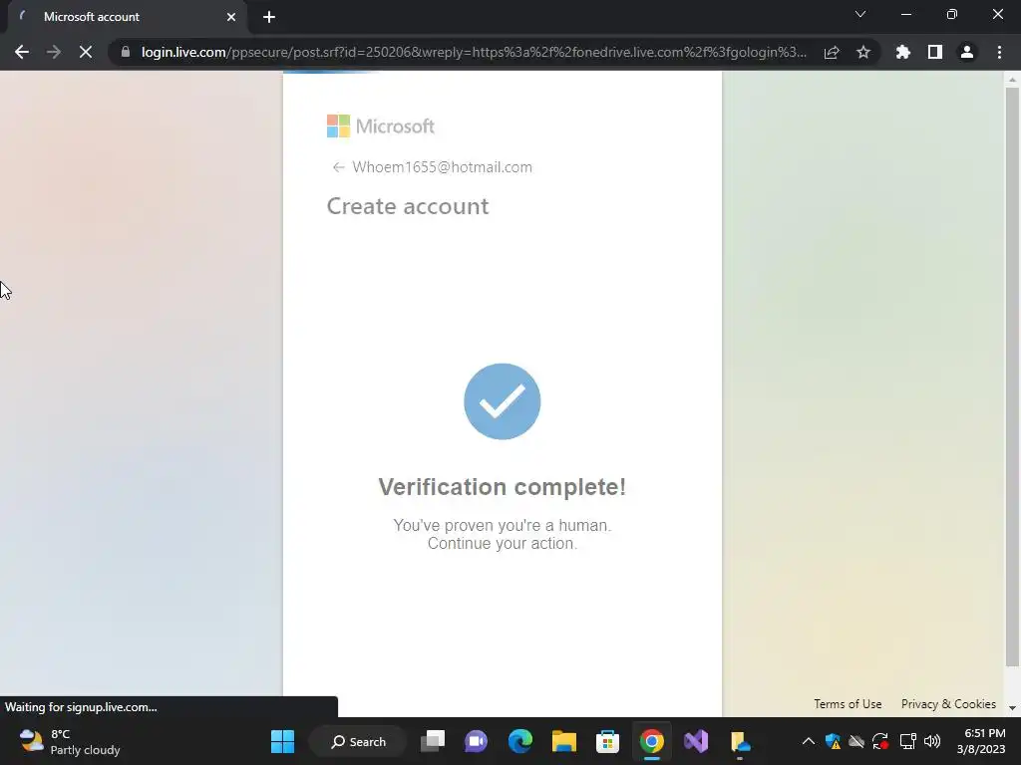Click the back arrow beside Whoem1655@hotmail.com
This screenshot has width=1021, height=765.
[338, 167]
